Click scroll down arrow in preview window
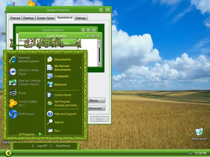The image size is (210, 157). [x=99, y=64]
